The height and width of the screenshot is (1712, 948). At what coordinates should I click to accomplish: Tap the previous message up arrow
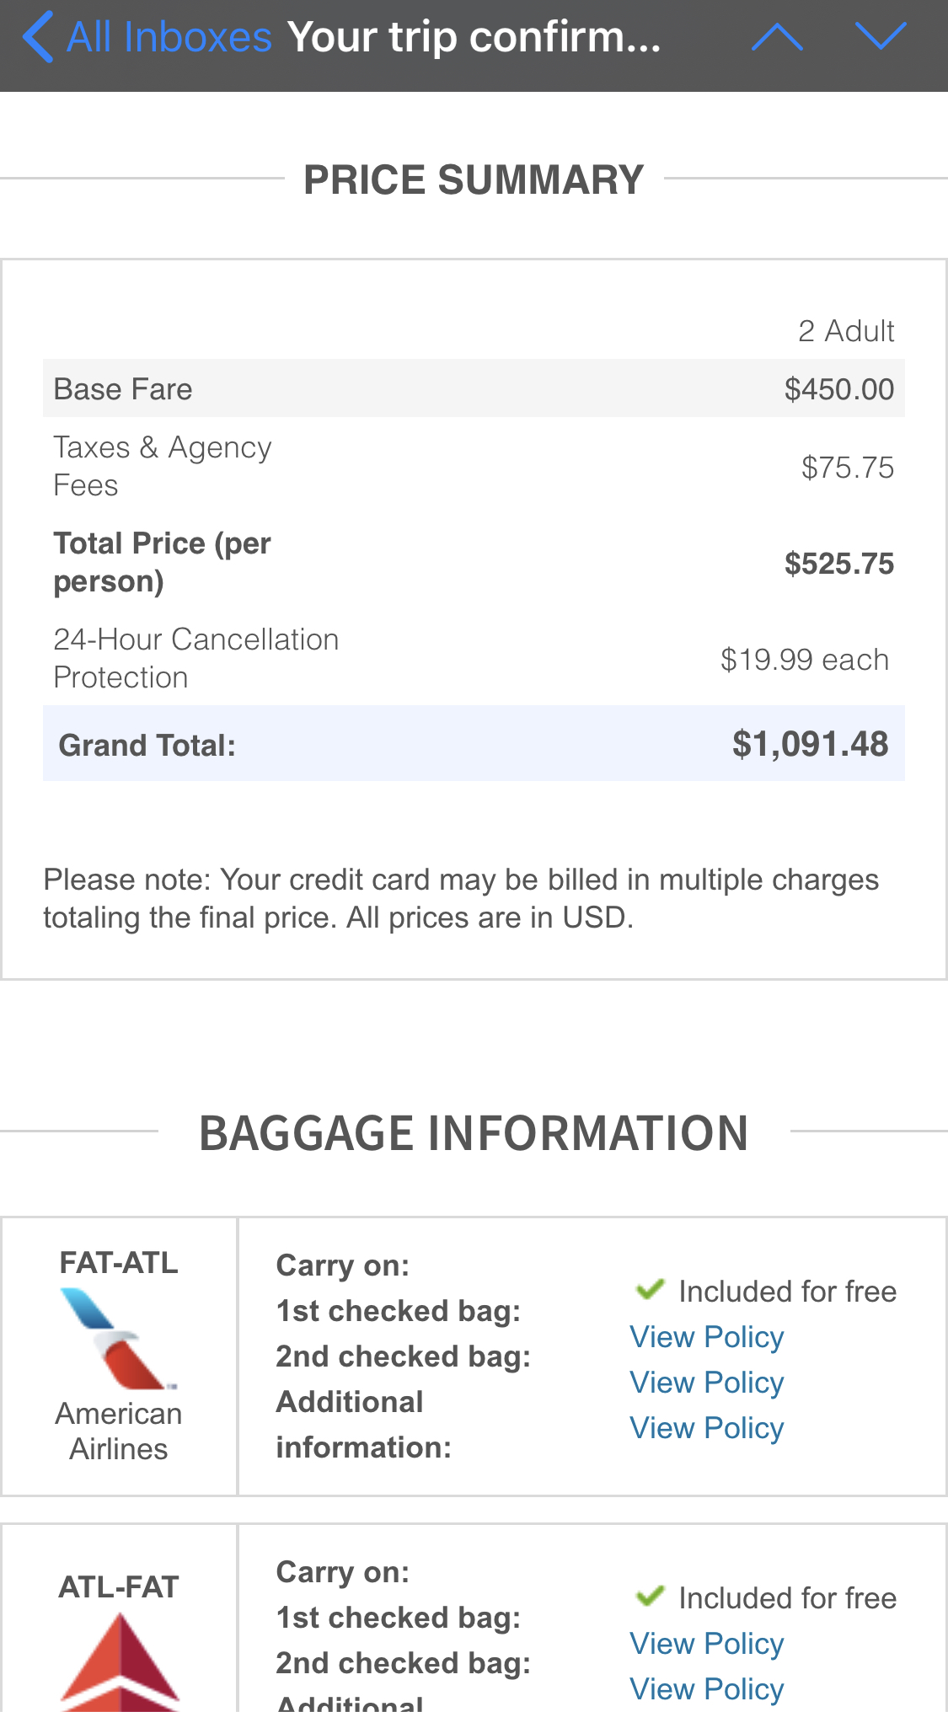pyautogui.click(x=778, y=35)
